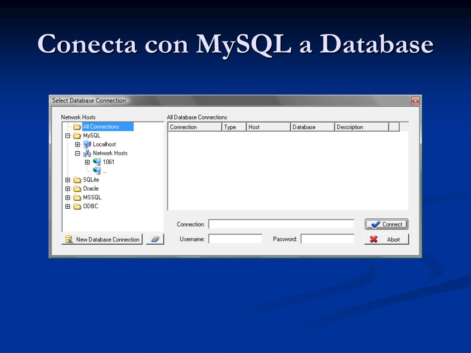Expand the MSSQL tree node
This screenshot has width=471, height=353.
[x=68, y=198]
